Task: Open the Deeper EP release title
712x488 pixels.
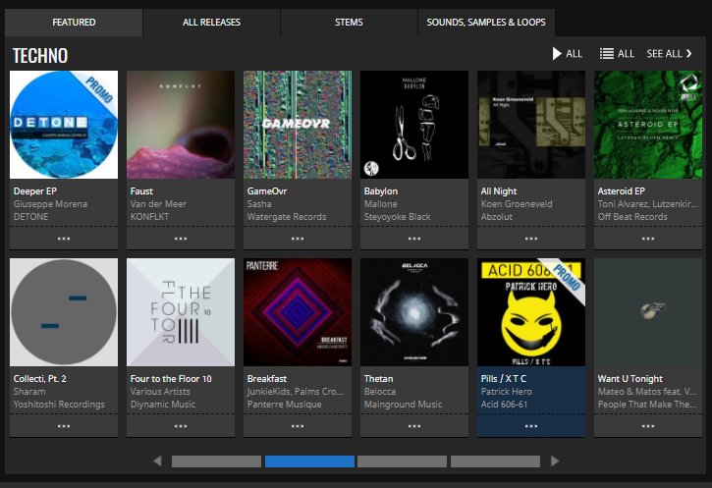Action: [x=35, y=191]
